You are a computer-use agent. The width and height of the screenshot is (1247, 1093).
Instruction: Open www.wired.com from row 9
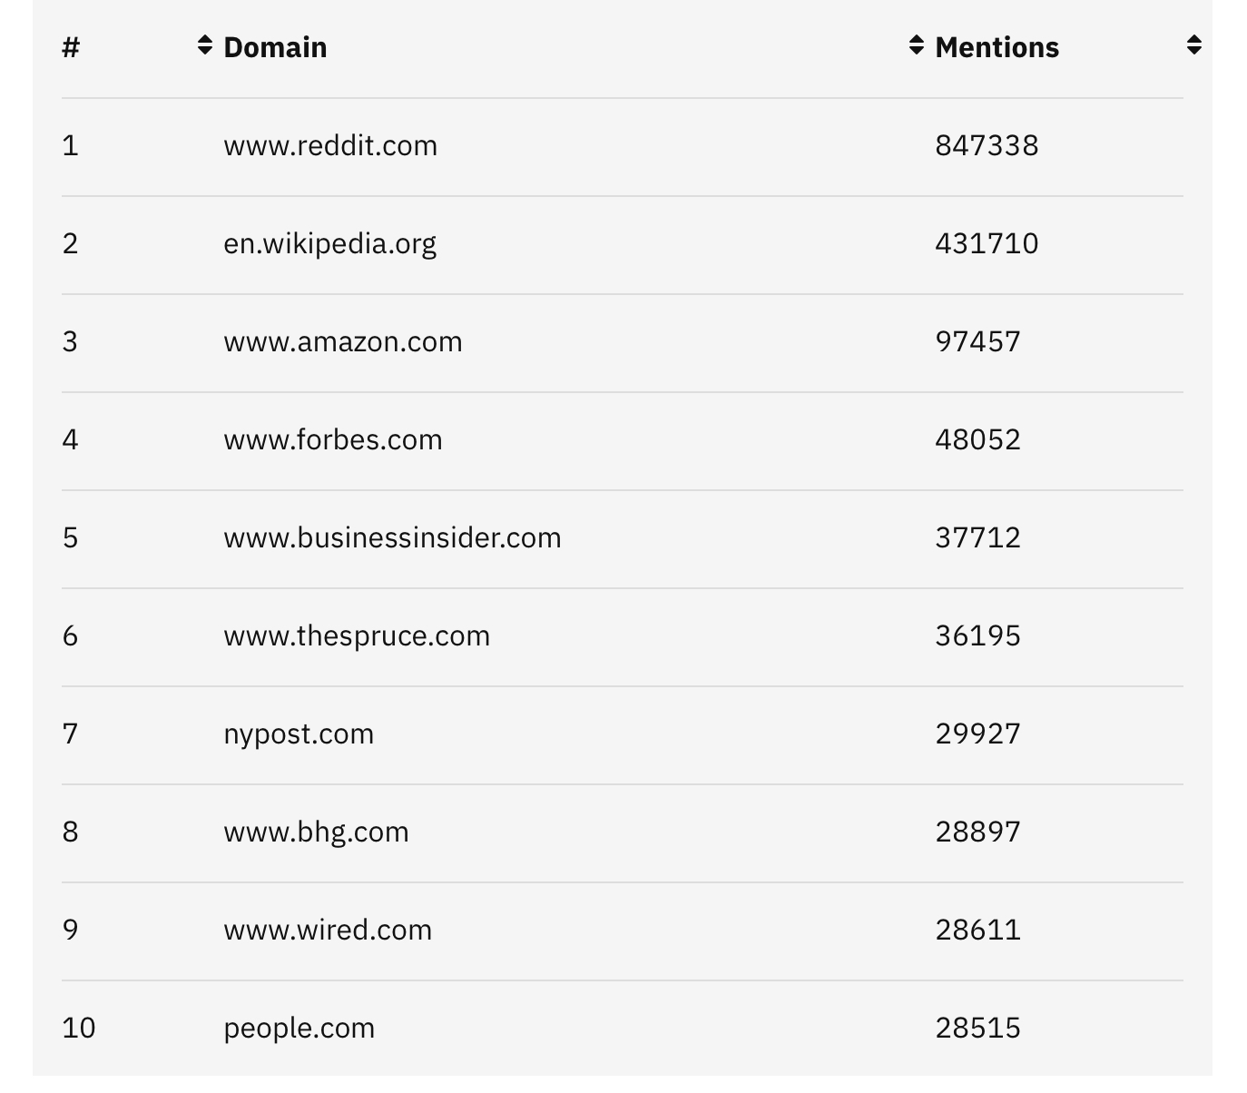(329, 930)
